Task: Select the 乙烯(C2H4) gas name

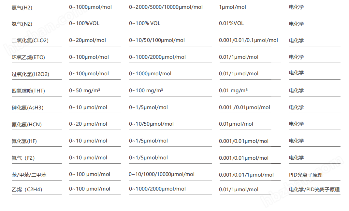Action: 27,190
